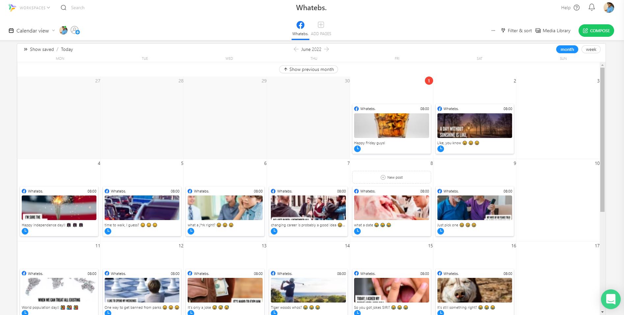This screenshot has height=315, width=624.
Task: Open the Happy Friday guys! post thumbnail
Action: coord(392,125)
